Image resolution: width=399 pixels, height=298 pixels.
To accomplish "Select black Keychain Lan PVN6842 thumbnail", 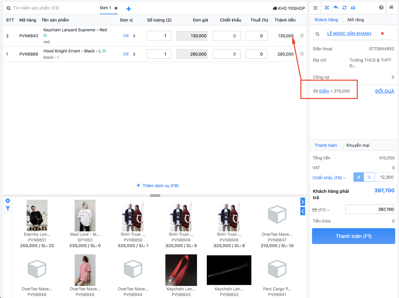I will [x=229, y=270].
